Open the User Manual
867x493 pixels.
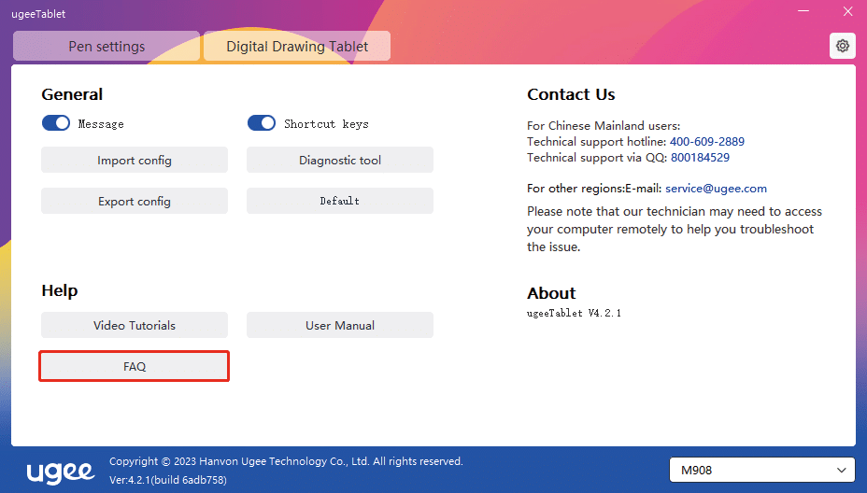click(x=340, y=325)
